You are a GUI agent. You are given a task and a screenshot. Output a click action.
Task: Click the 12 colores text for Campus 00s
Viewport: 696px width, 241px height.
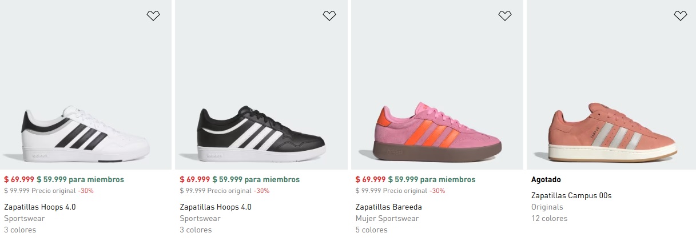pos(549,219)
